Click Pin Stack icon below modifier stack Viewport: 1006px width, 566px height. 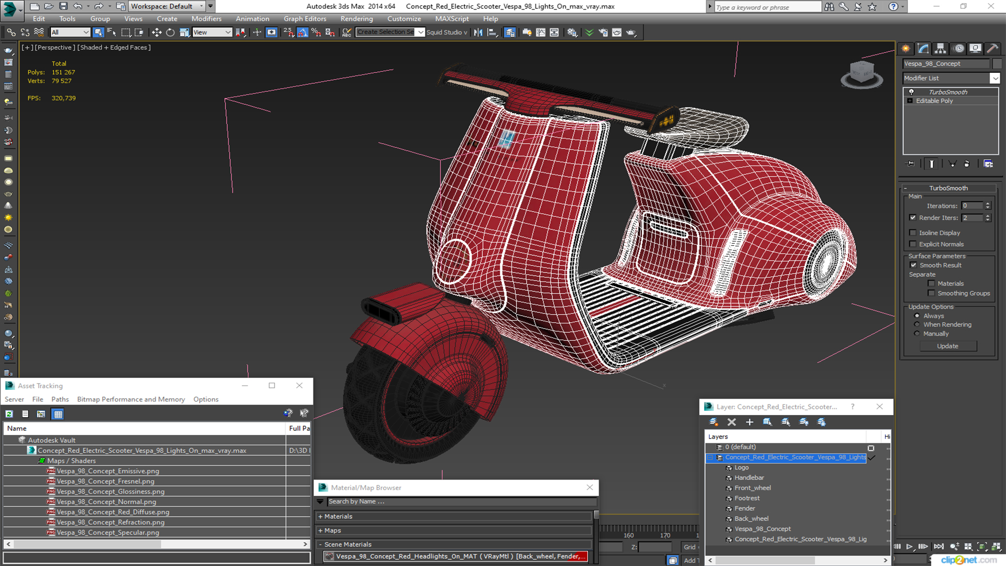pyautogui.click(x=911, y=164)
